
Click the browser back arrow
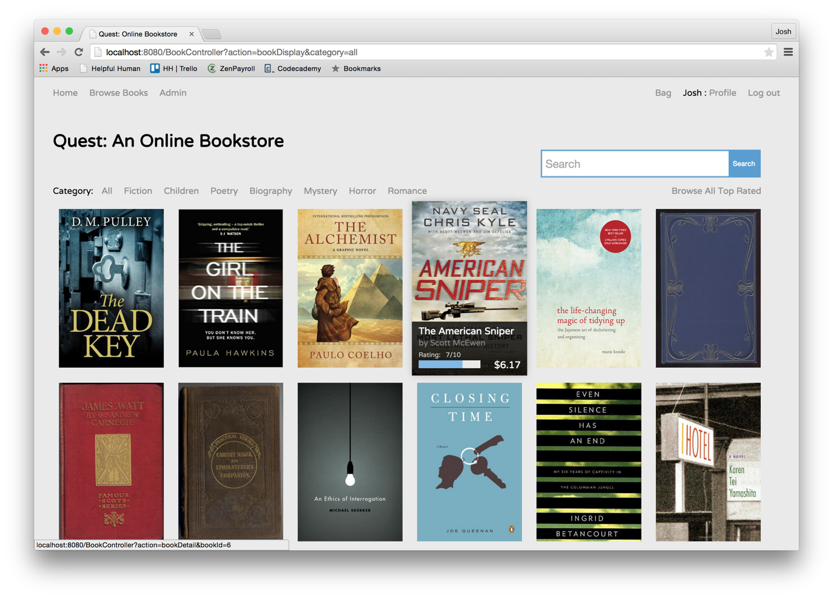tap(45, 52)
